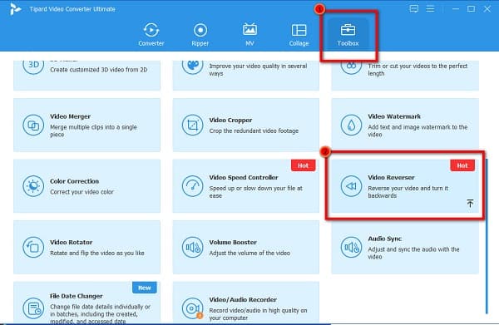Open the Video Cropper tool title

coord(230,121)
